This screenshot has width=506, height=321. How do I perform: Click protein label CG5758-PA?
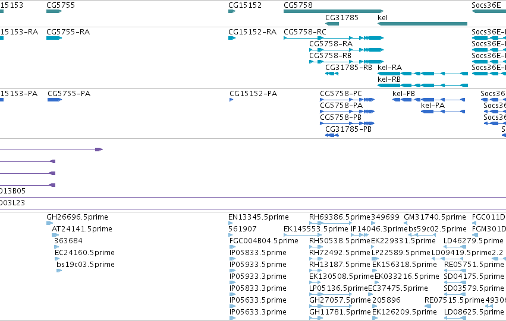[341, 106]
